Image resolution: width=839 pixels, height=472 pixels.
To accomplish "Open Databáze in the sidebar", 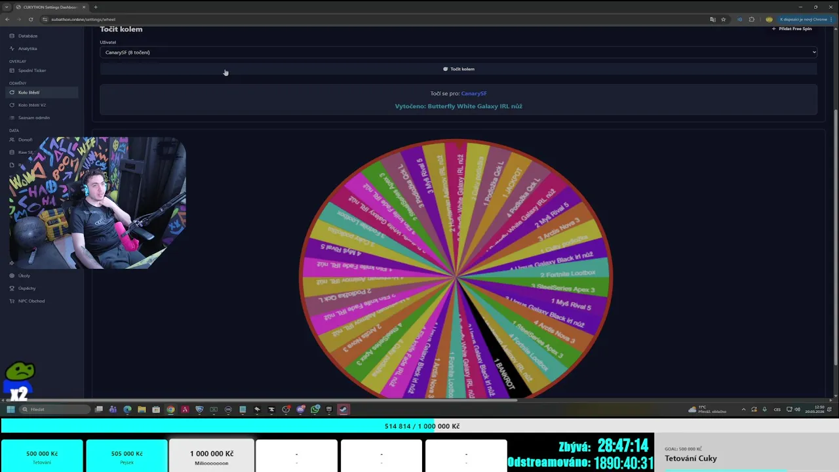I will pos(28,36).
